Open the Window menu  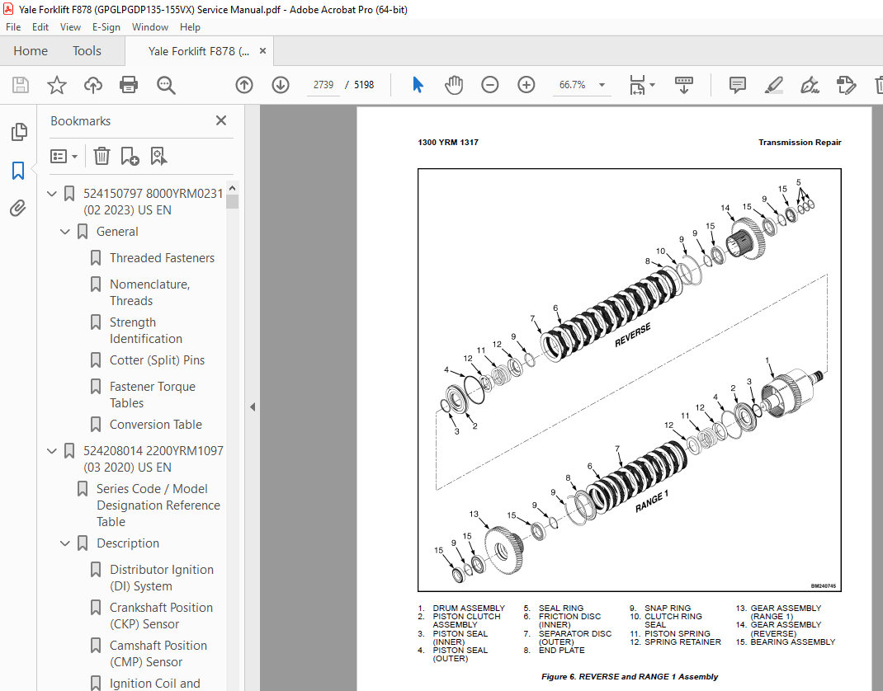point(150,27)
